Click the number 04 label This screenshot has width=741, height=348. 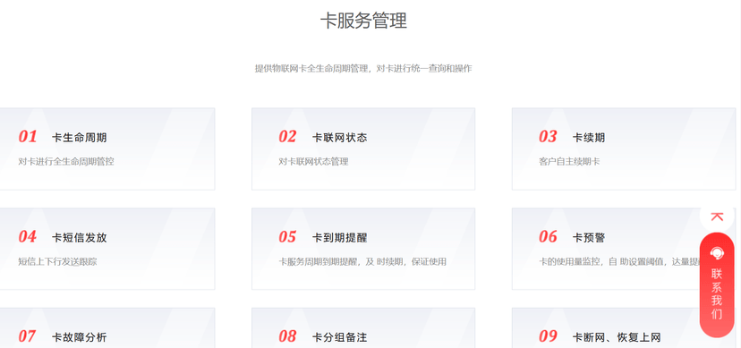[x=28, y=236]
